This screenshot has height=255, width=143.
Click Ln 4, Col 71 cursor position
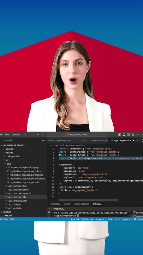pyautogui.click(x=82, y=219)
